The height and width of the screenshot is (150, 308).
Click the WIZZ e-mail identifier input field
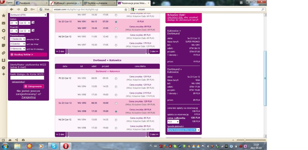tap(27, 71)
